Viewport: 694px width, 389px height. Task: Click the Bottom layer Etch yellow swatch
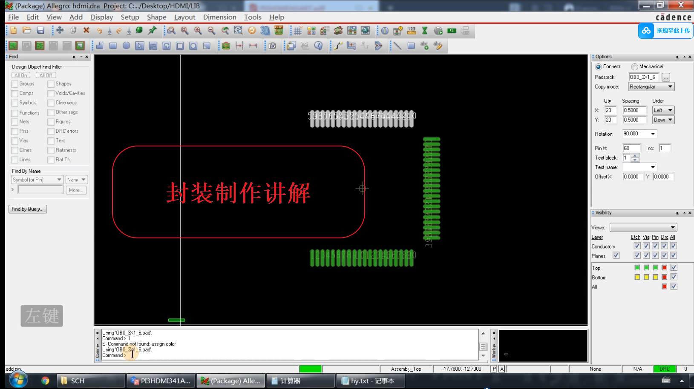pos(637,277)
